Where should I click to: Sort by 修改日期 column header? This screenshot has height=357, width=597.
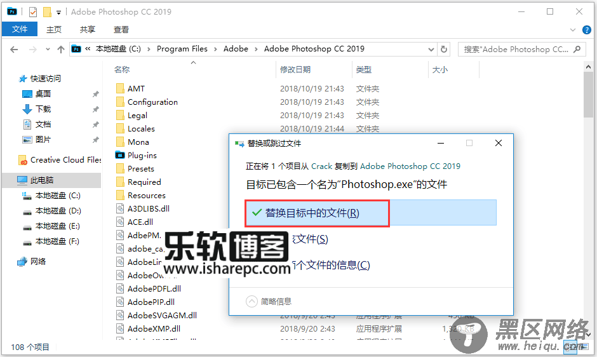(295, 70)
